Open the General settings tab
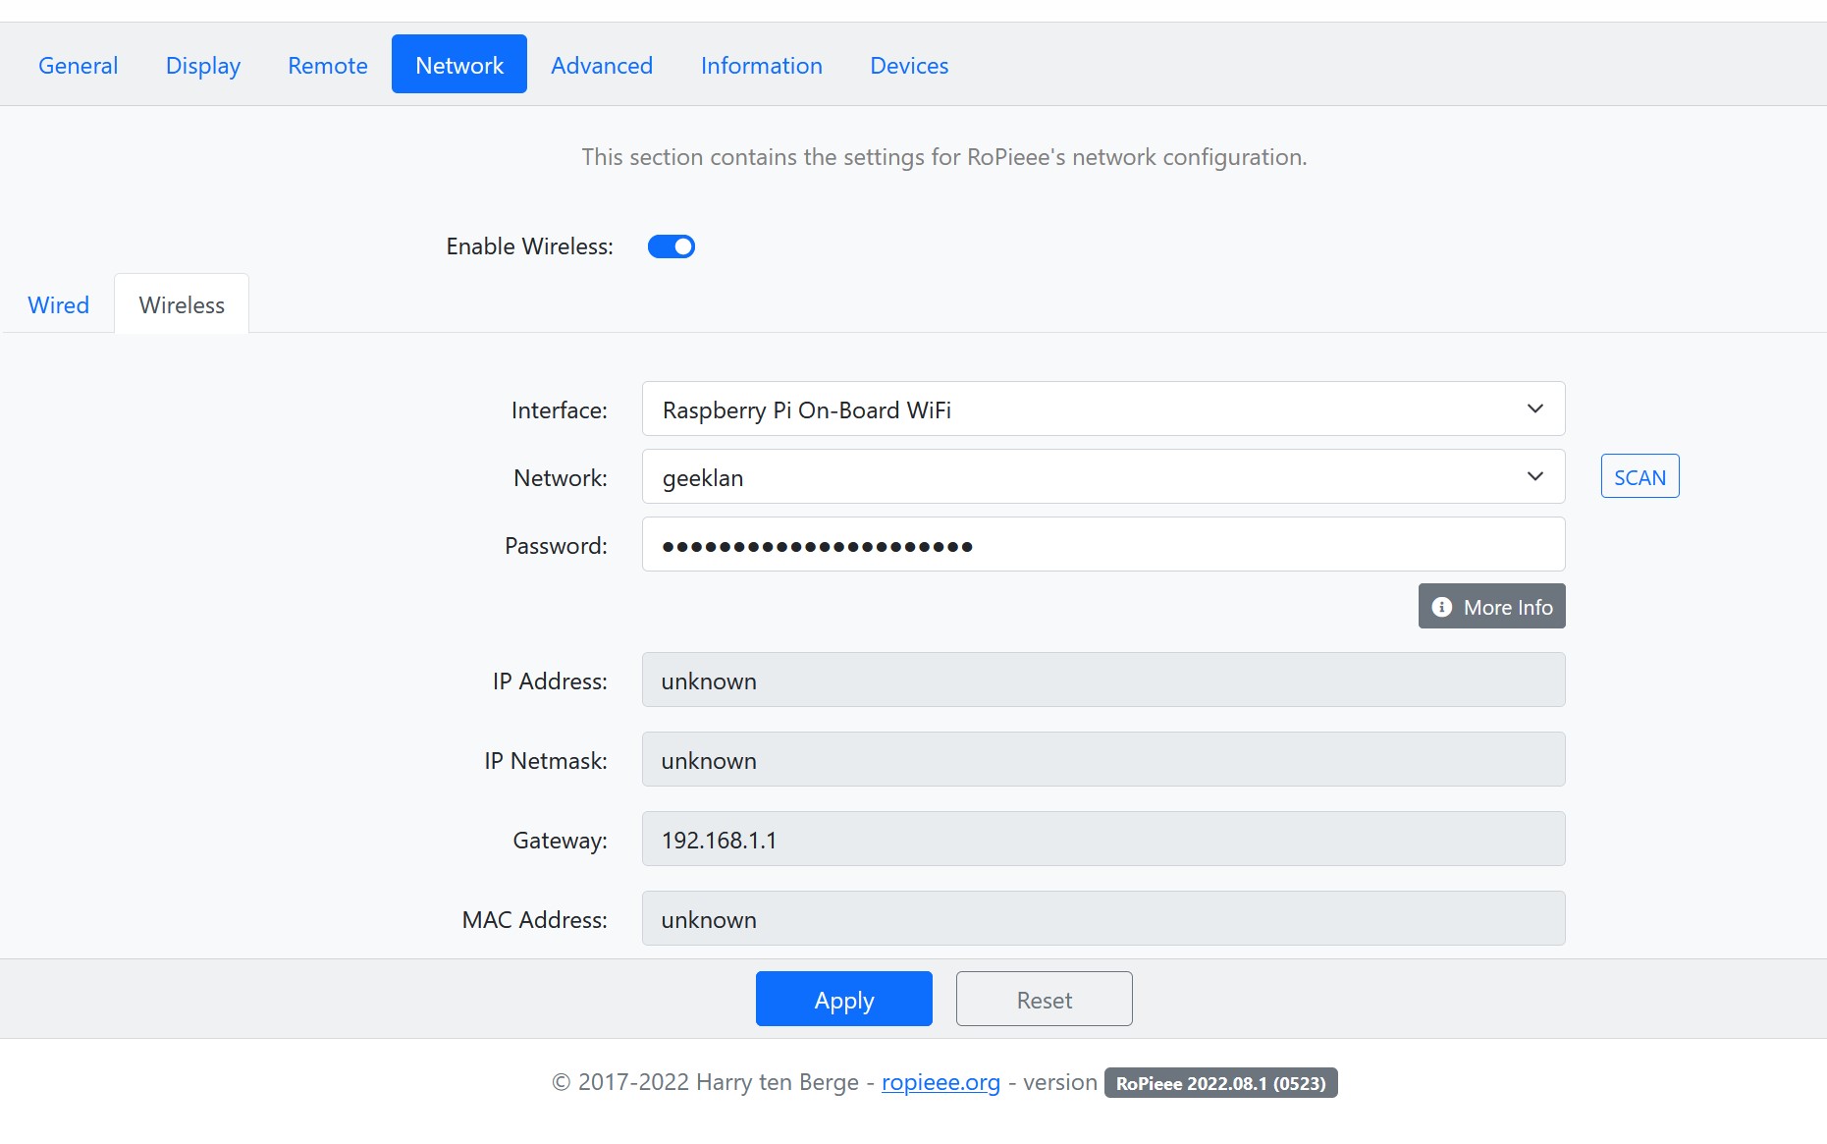The width and height of the screenshot is (1827, 1144). pos(79,65)
